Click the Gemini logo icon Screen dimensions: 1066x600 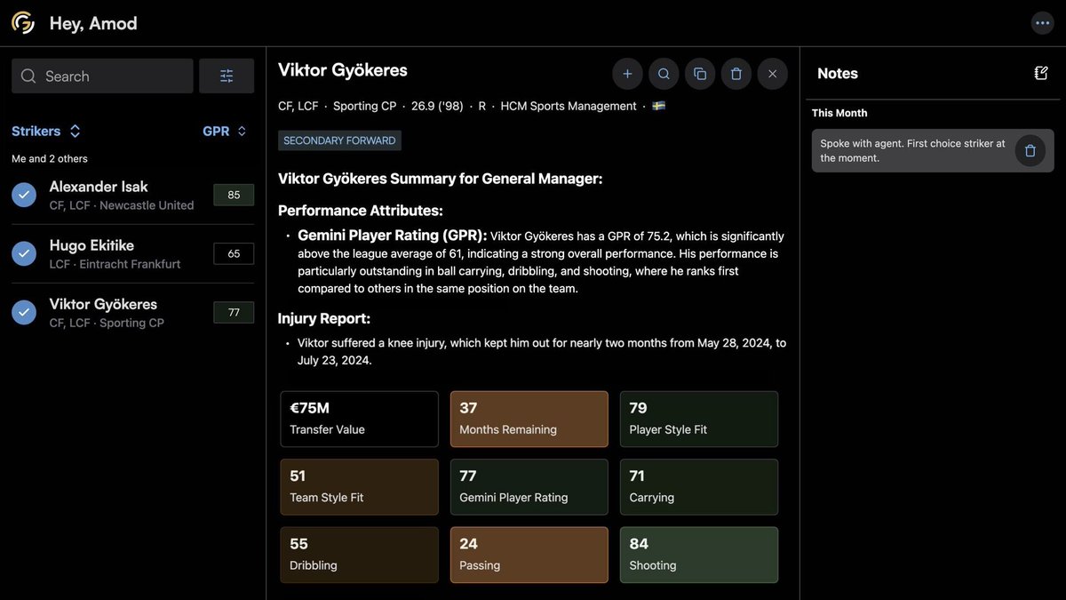point(23,23)
